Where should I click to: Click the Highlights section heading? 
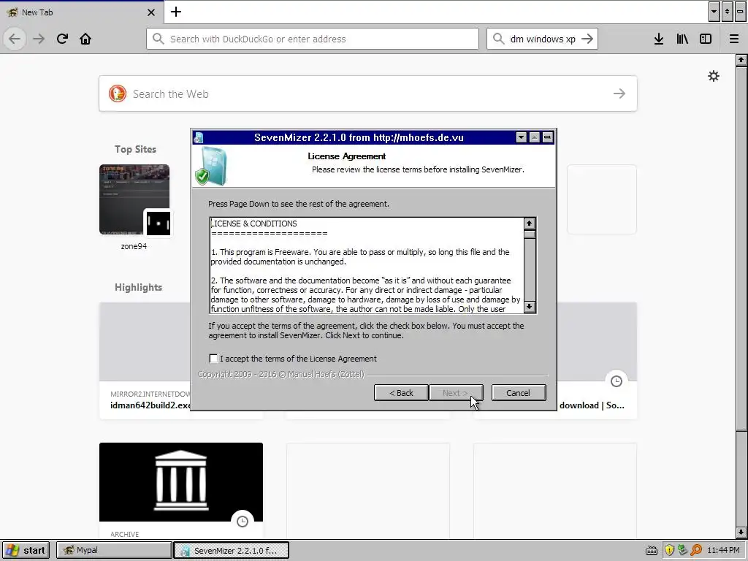pyautogui.click(x=138, y=287)
